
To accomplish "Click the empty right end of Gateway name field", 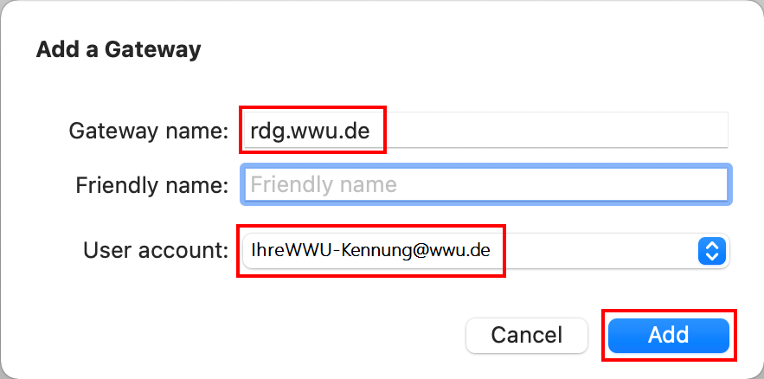I will pyautogui.click(x=658, y=132).
